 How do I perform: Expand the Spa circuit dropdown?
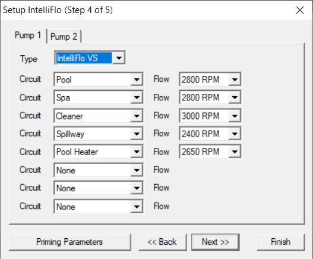click(x=137, y=97)
